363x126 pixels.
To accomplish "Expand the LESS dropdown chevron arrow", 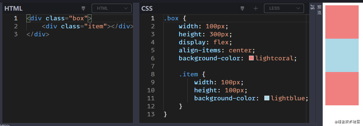I will point(298,8).
